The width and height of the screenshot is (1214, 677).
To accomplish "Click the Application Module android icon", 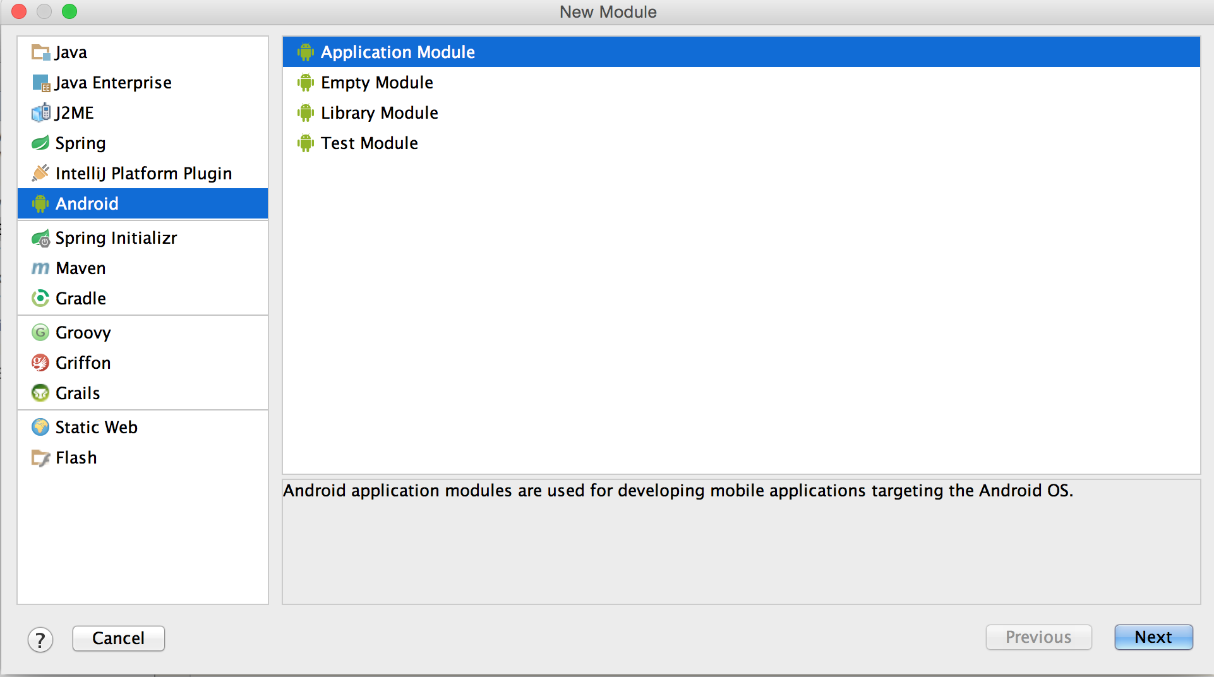I will pyautogui.click(x=306, y=52).
